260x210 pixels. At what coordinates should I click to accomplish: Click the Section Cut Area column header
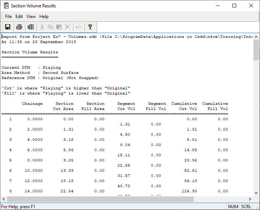tap(63, 106)
